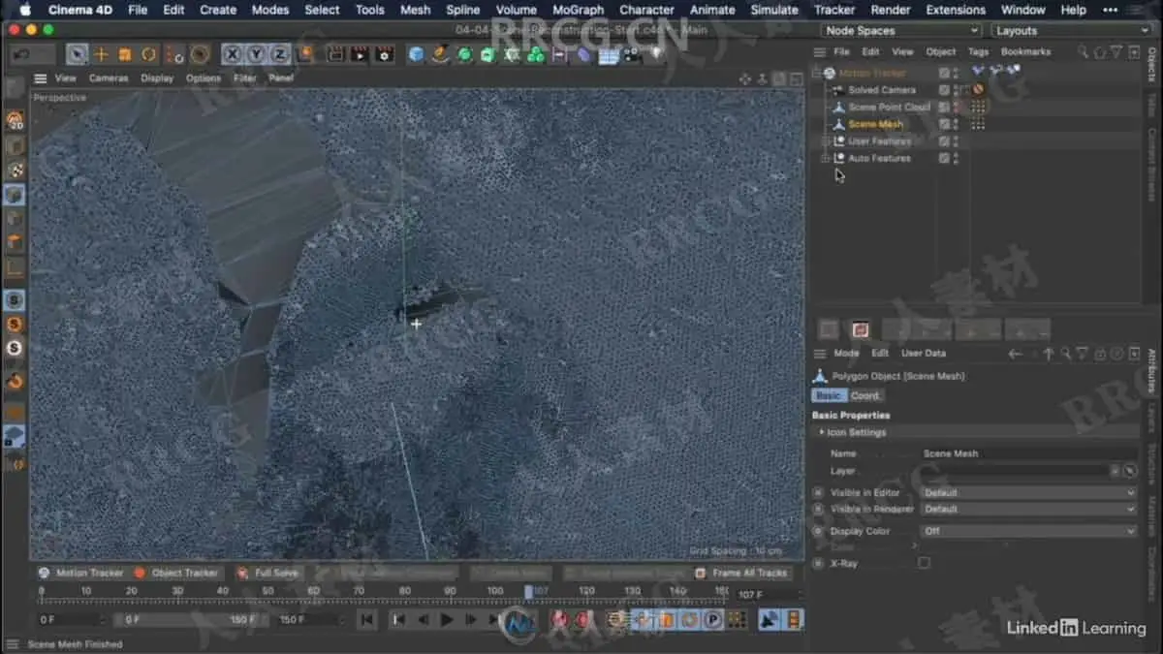Image resolution: width=1163 pixels, height=654 pixels.
Task: Select the Live Selection arrow tool
Action: click(x=78, y=54)
